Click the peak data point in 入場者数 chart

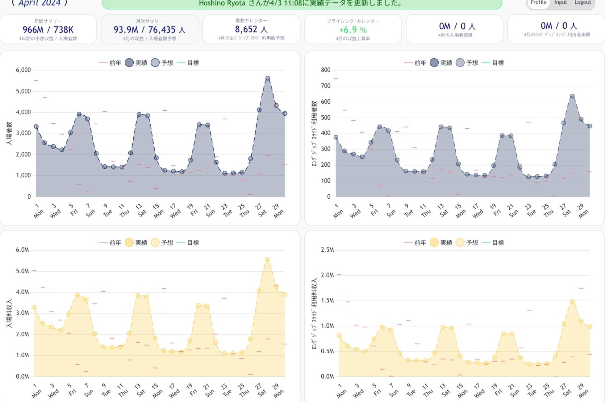tap(268, 79)
